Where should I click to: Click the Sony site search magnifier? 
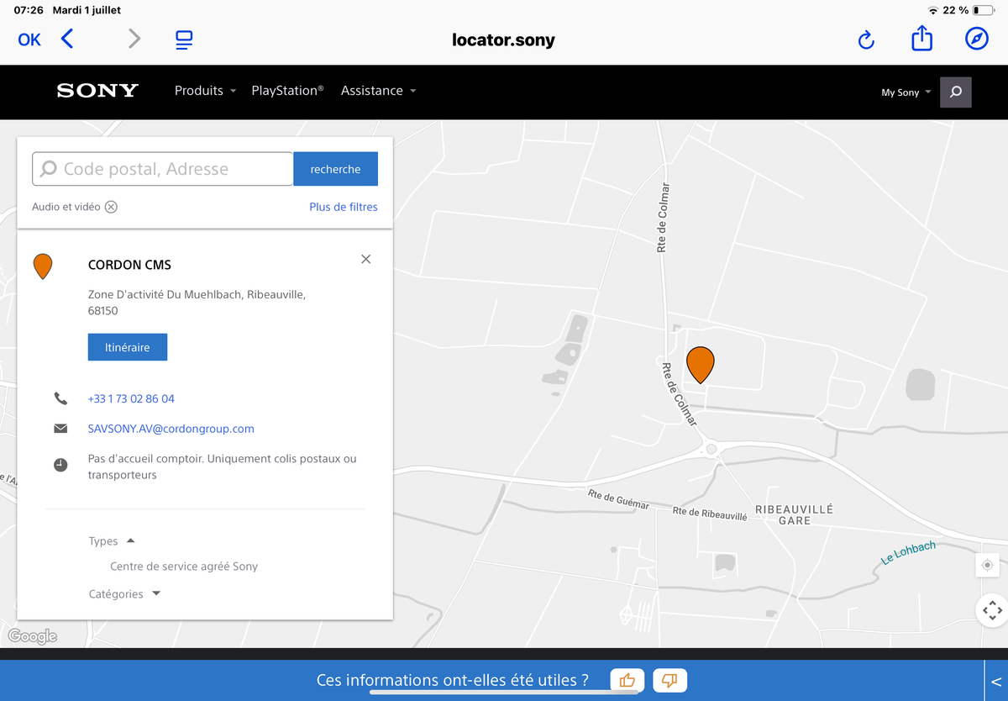[x=955, y=92]
